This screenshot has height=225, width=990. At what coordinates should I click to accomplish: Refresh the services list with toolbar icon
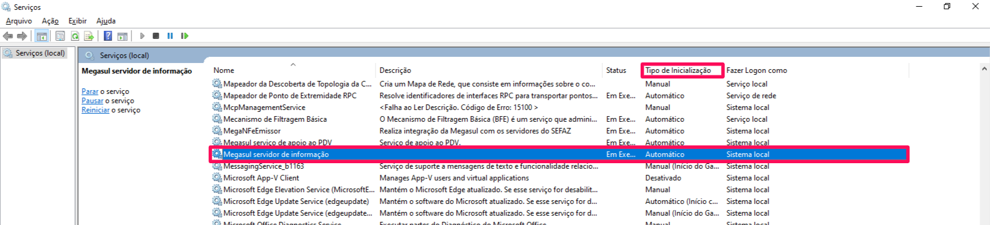[75, 36]
